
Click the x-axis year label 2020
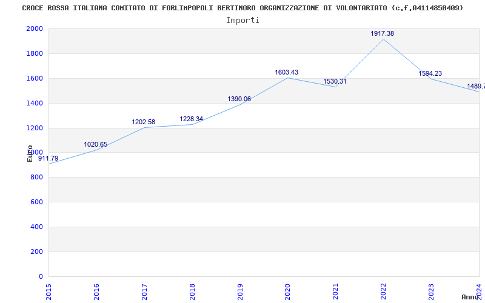tap(287, 292)
